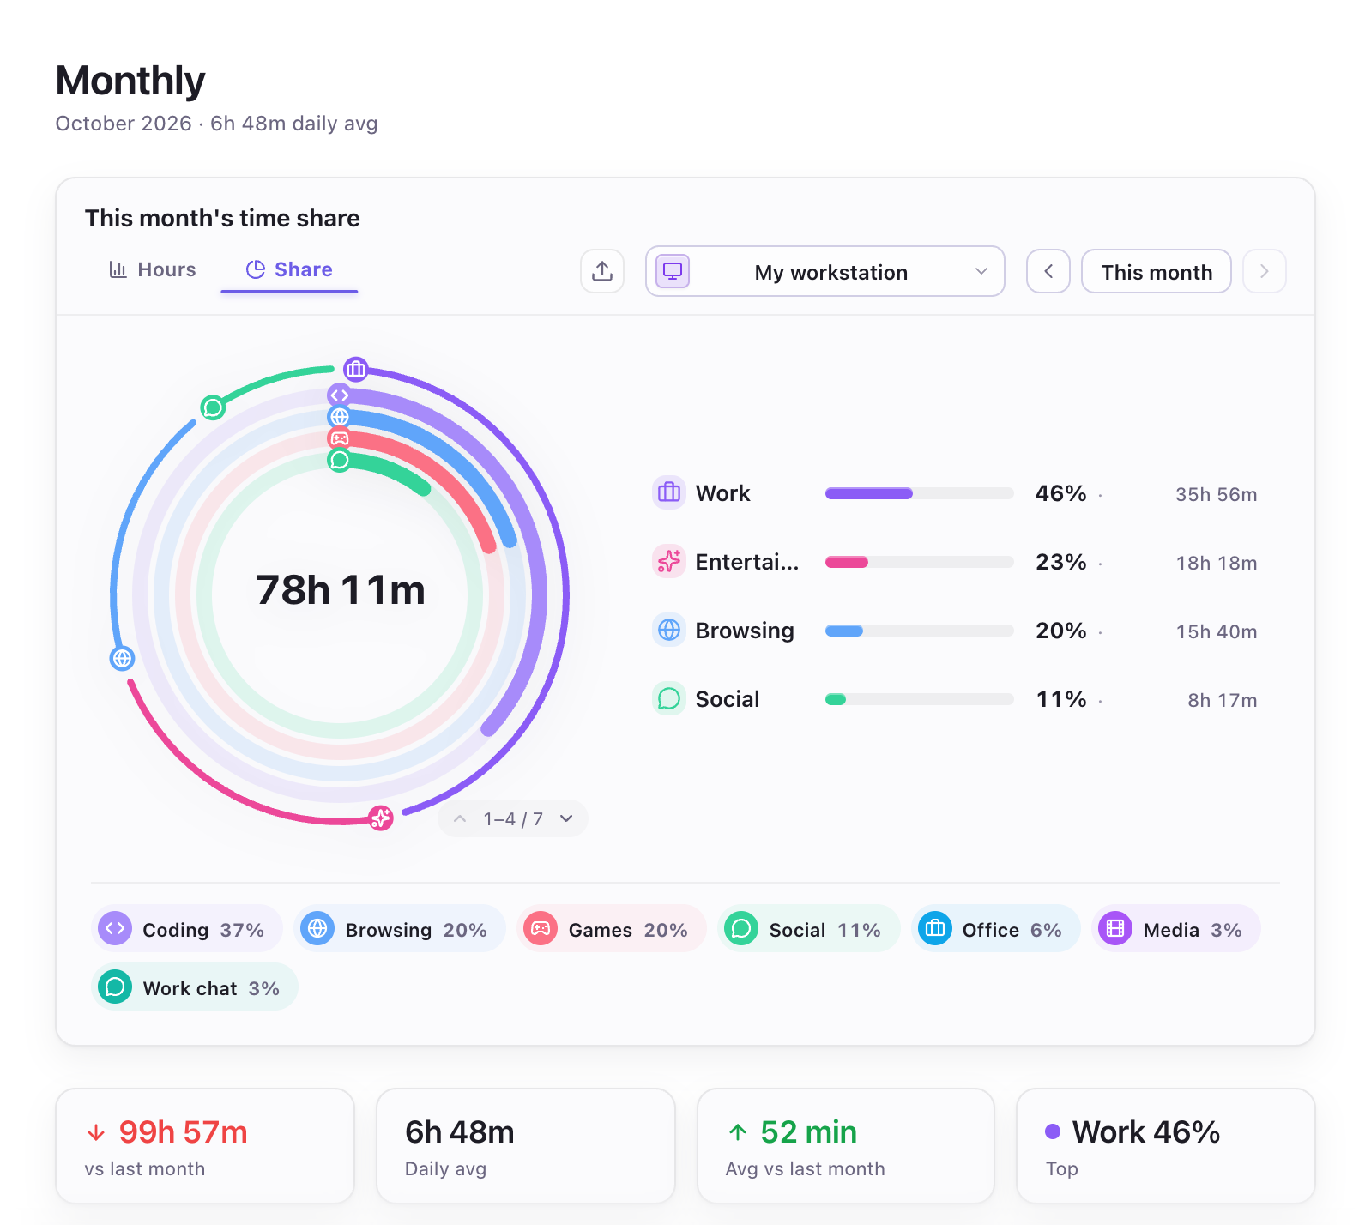Click the Social chat bubble icon in legend
The image size is (1371, 1225).
point(669,698)
